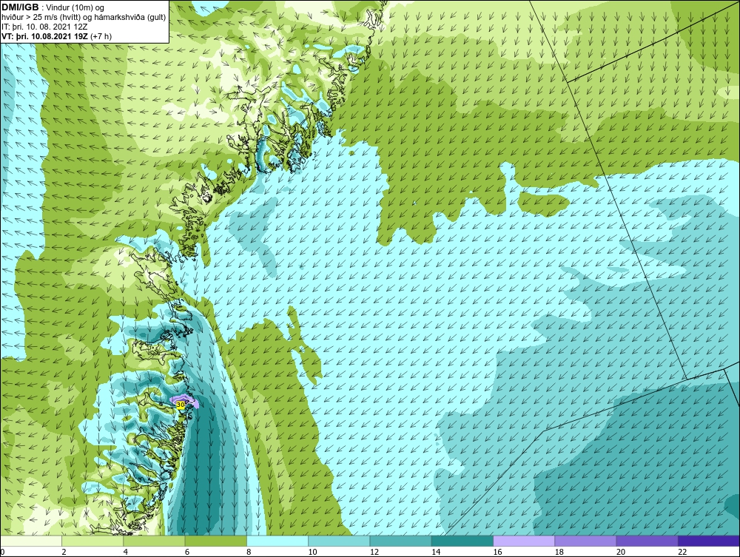Screen dimensions: 740x557
Task: Click the legend scale number 8
Action: [249, 552]
